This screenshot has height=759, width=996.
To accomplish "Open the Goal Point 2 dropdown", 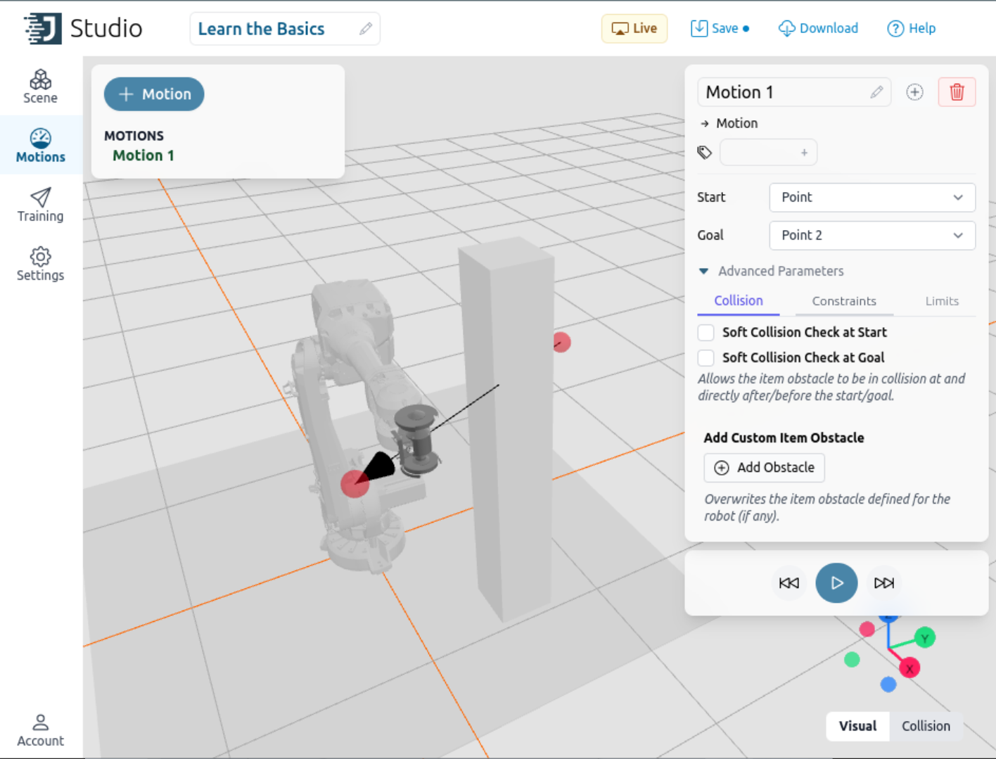I will point(872,236).
